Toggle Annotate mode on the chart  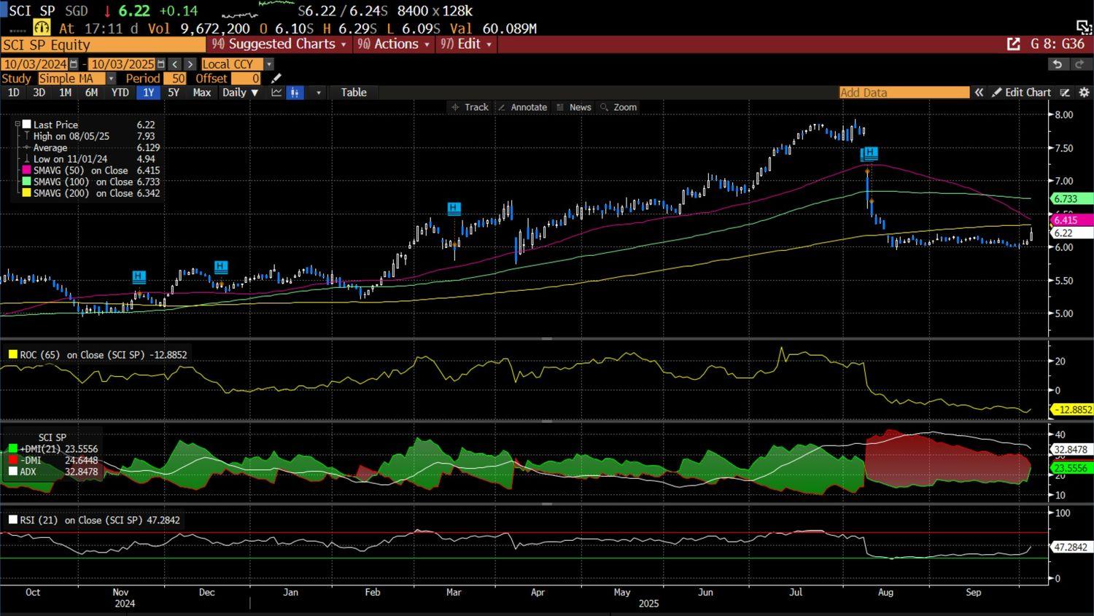click(x=522, y=107)
